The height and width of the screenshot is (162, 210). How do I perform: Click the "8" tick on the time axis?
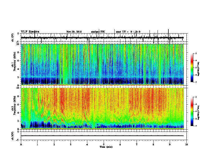tap(153, 145)
